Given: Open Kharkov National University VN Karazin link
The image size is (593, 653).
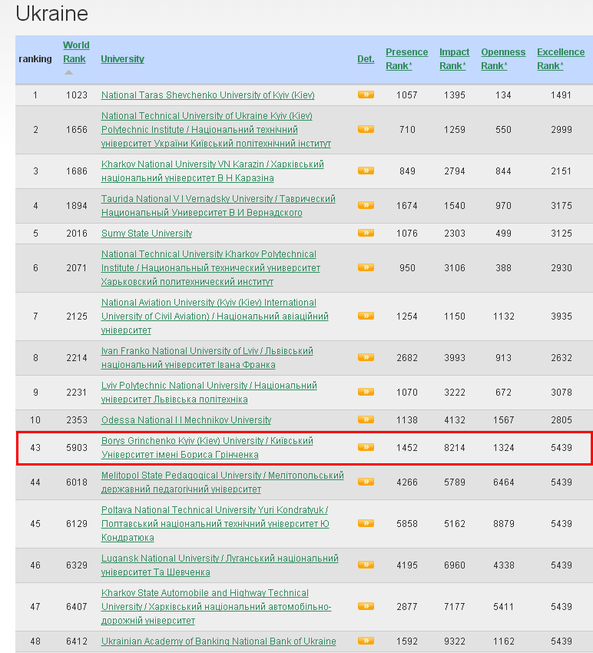Looking at the screenshot, I should tap(212, 171).
